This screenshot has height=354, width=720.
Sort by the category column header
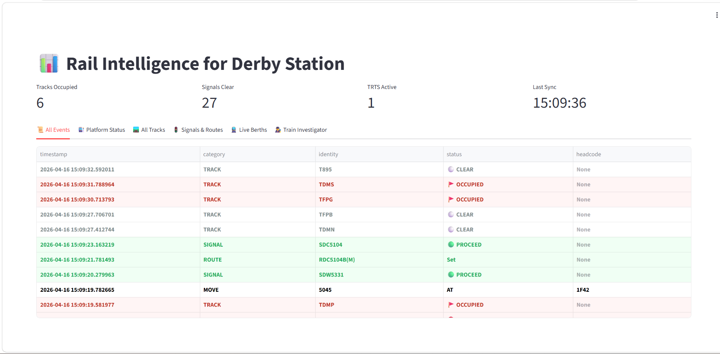tap(214, 154)
